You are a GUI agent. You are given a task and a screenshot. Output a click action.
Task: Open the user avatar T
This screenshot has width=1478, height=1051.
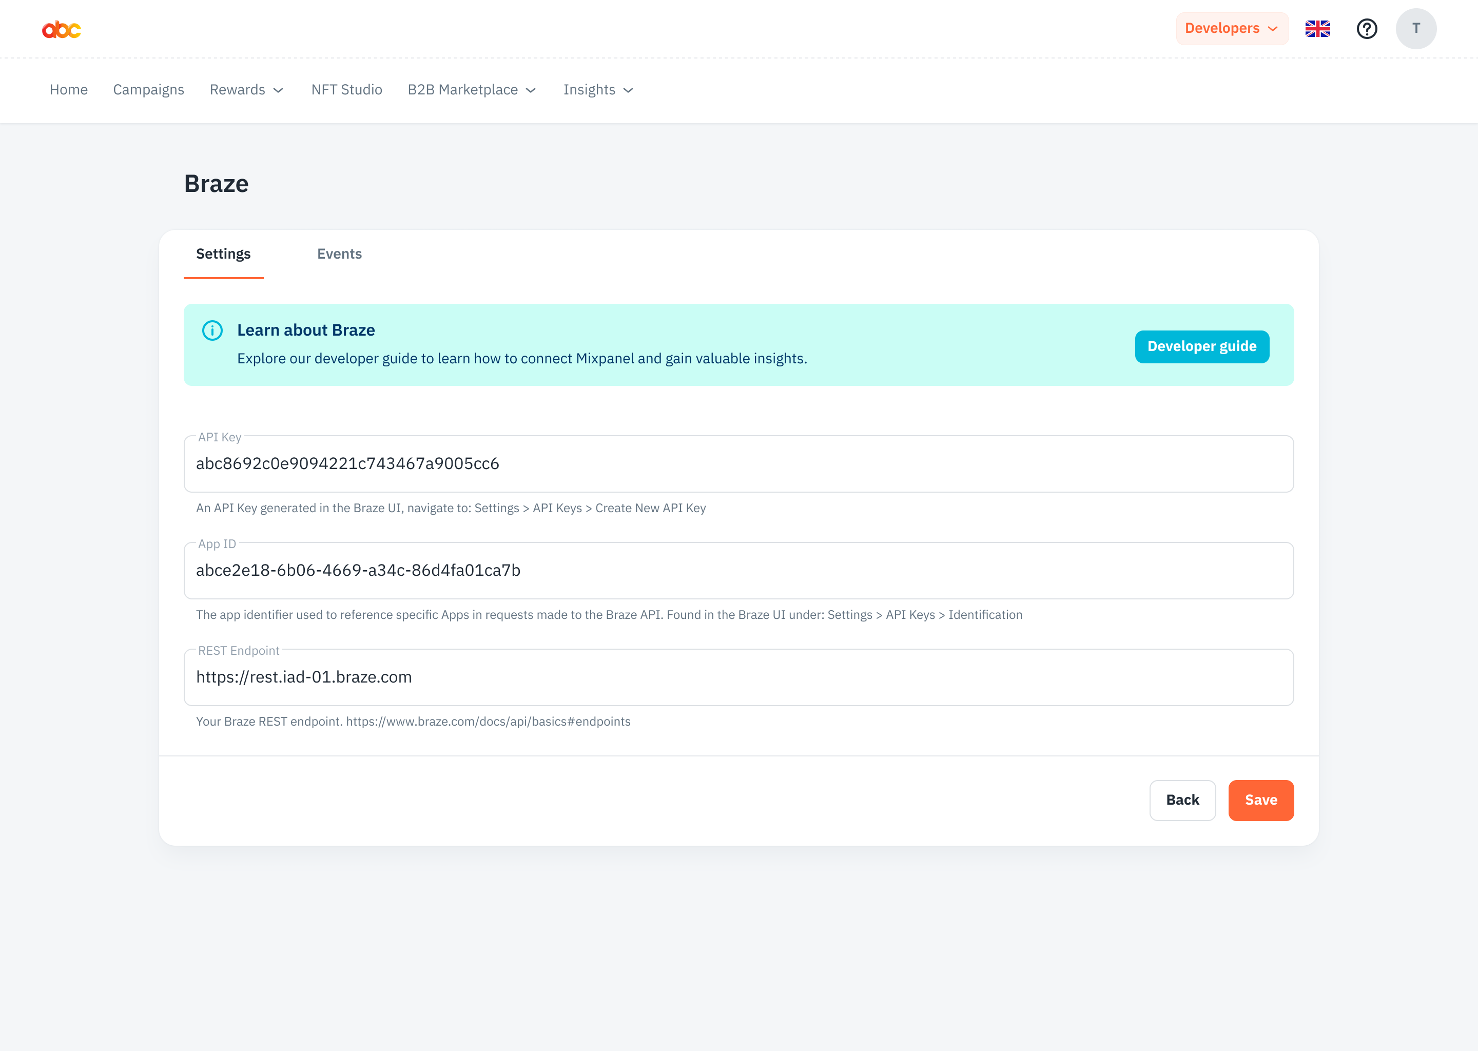pyautogui.click(x=1416, y=29)
